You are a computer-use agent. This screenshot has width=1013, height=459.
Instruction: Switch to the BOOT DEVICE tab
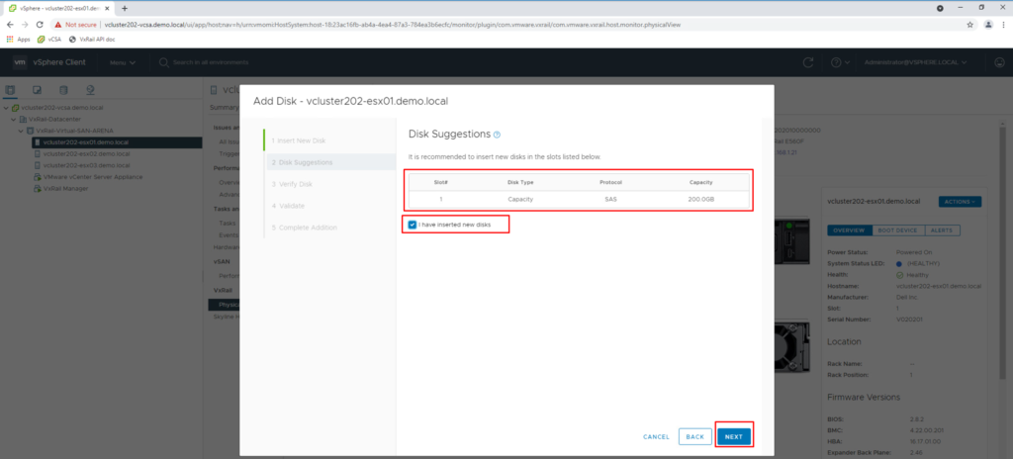tap(897, 230)
